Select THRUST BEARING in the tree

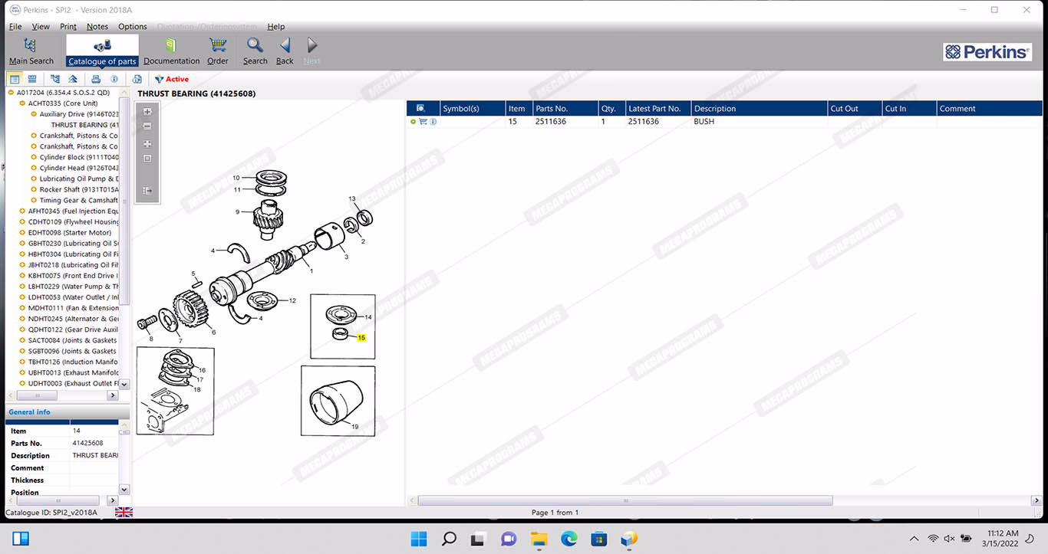pos(85,125)
